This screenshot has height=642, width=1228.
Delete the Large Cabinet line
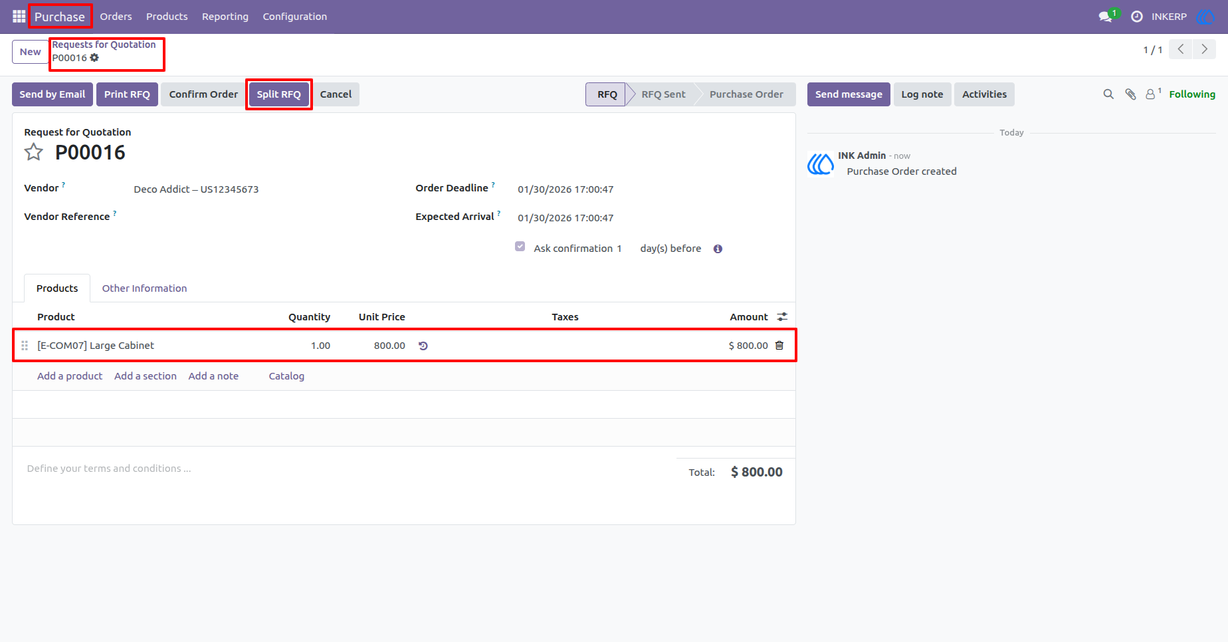(x=779, y=346)
